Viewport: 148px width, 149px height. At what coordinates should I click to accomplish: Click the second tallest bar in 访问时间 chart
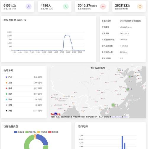(x=125, y=146)
